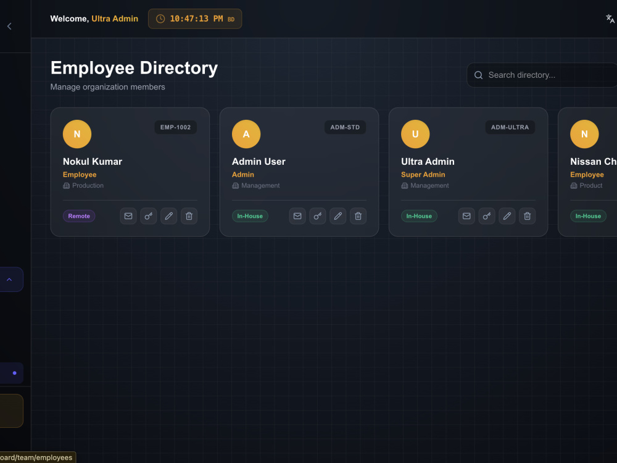This screenshot has width=617, height=463.
Task: Edit Admin User with the pencil icon
Action: tap(338, 216)
